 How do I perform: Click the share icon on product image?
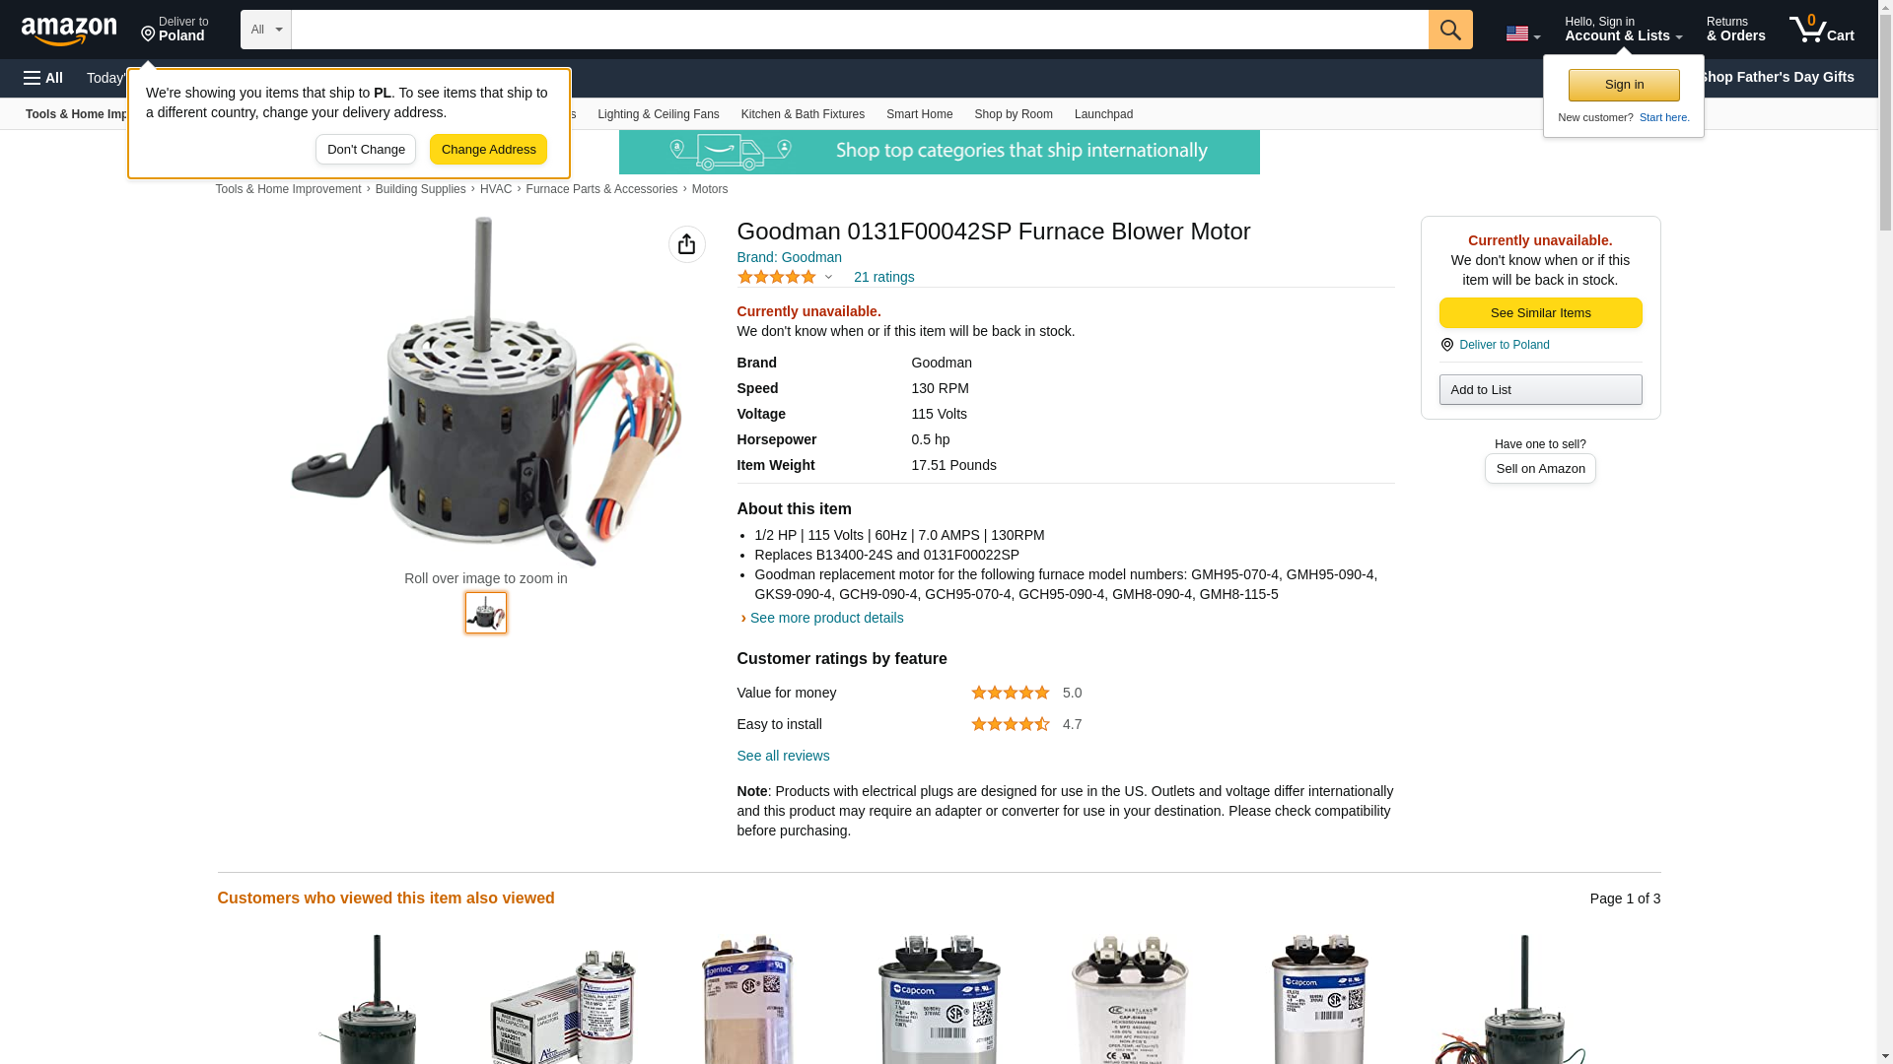687,244
